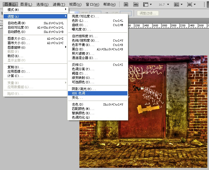Open Mini Bridge with Mb icon

coord(136,5)
